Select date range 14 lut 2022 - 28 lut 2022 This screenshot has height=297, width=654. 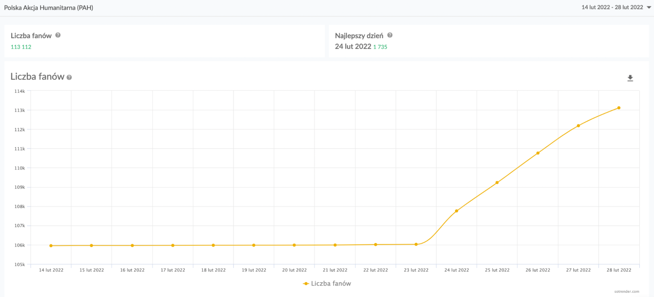coord(612,8)
